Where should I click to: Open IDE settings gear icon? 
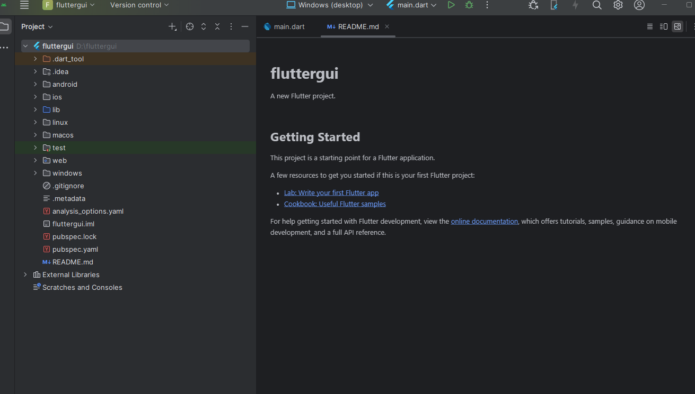coord(618,5)
